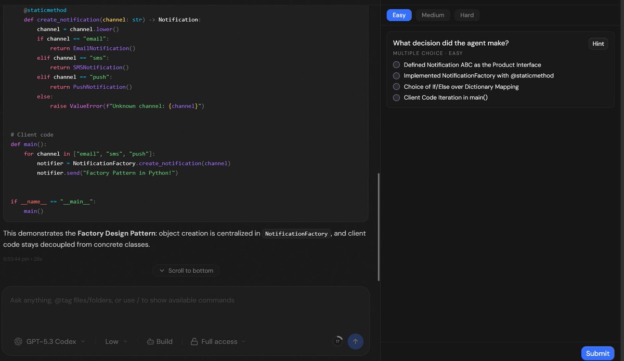Click the "def main():" code line
The image size is (624, 361).
click(x=29, y=144)
